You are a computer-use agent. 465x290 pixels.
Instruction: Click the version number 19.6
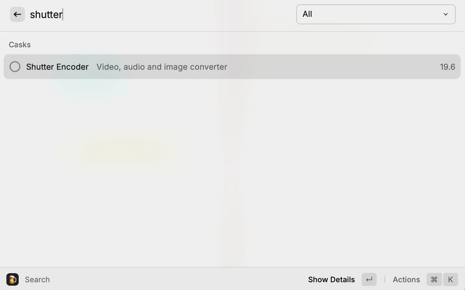tap(447, 67)
